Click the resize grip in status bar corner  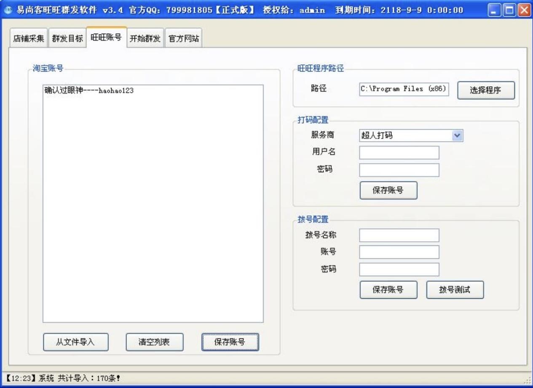[x=527, y=380]
